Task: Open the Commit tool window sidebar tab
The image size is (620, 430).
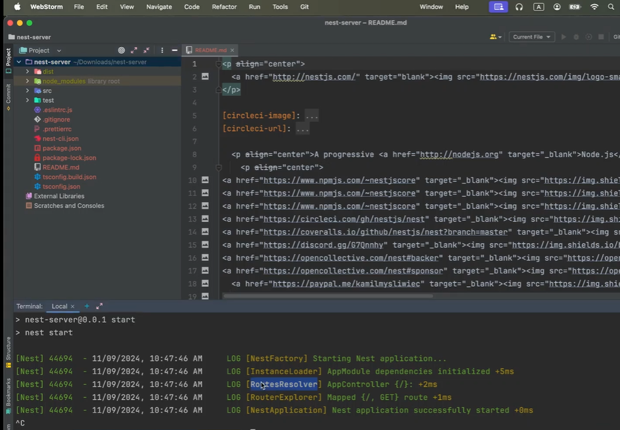Action: point(9,97)
